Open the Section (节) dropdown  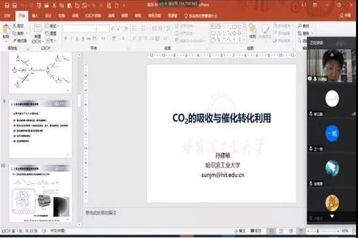[51, 41]
